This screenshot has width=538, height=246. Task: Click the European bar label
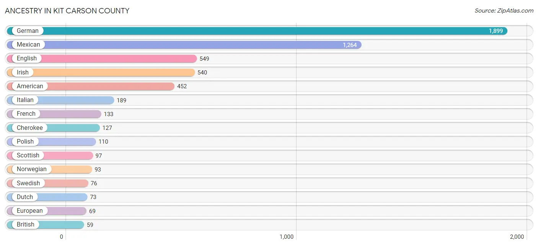tap(30, 210)
